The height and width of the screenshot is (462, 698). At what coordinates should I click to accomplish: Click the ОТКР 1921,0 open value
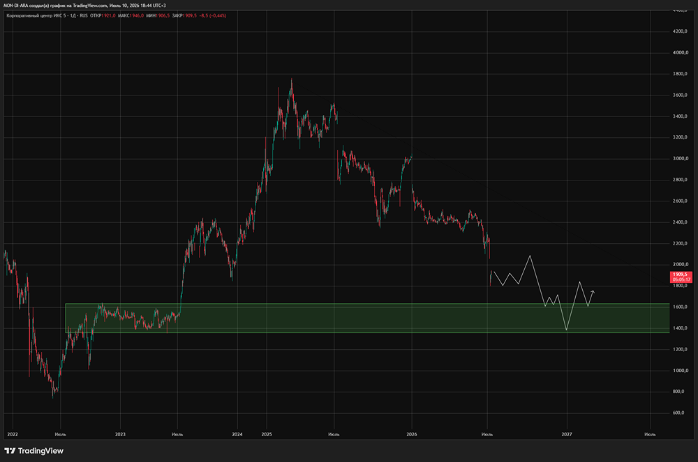[x=103, y=15]
